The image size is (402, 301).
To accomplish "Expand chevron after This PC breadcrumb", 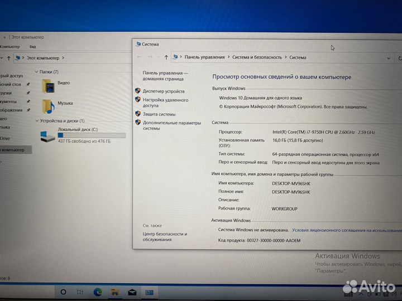I will click(63, 58).
